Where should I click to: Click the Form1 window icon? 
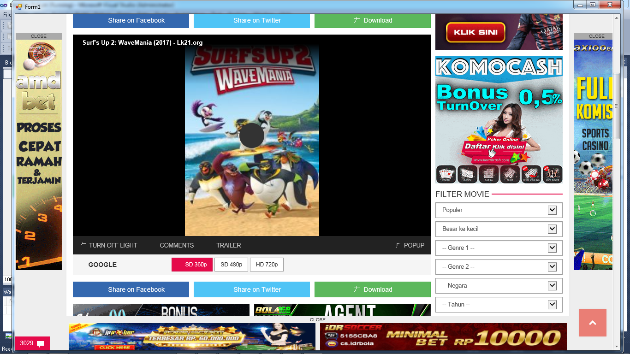(19, 6)
